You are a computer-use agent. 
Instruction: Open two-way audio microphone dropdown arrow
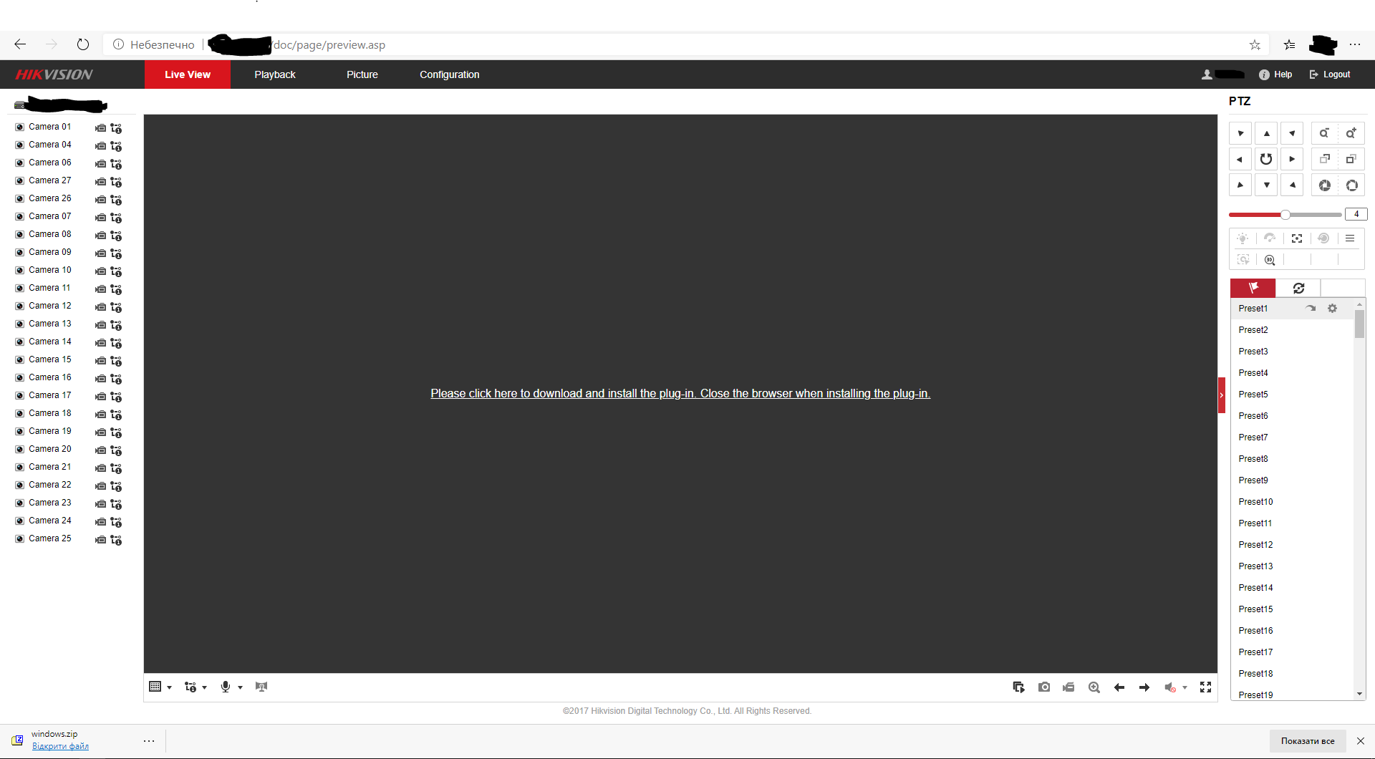tap(240, 687)
